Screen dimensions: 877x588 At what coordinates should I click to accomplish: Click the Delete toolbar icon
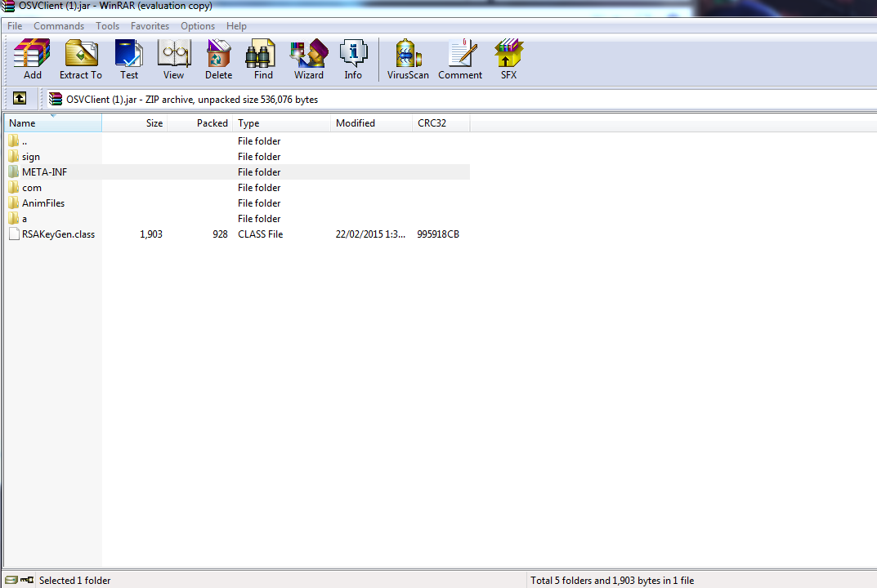(218, 53)
